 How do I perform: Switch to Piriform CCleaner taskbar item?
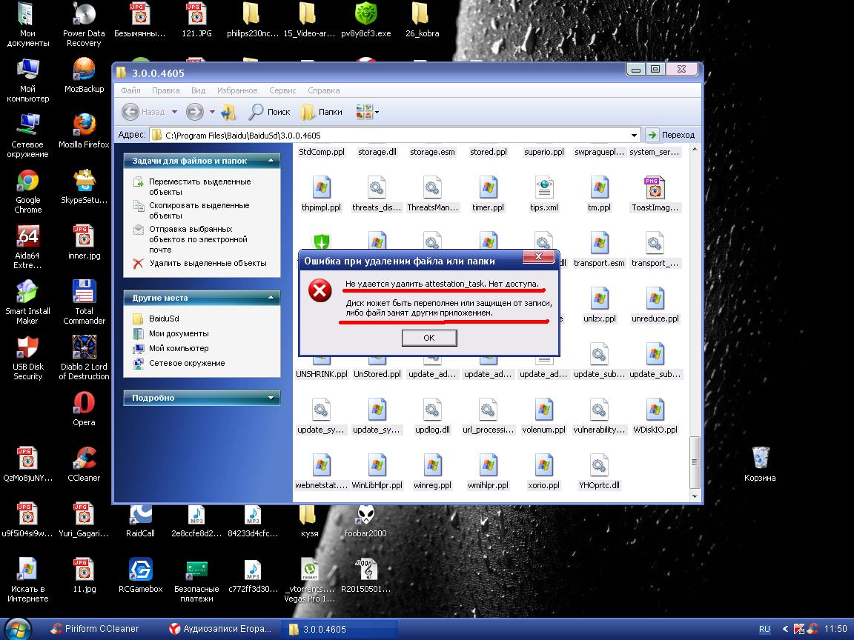[94, 629]
